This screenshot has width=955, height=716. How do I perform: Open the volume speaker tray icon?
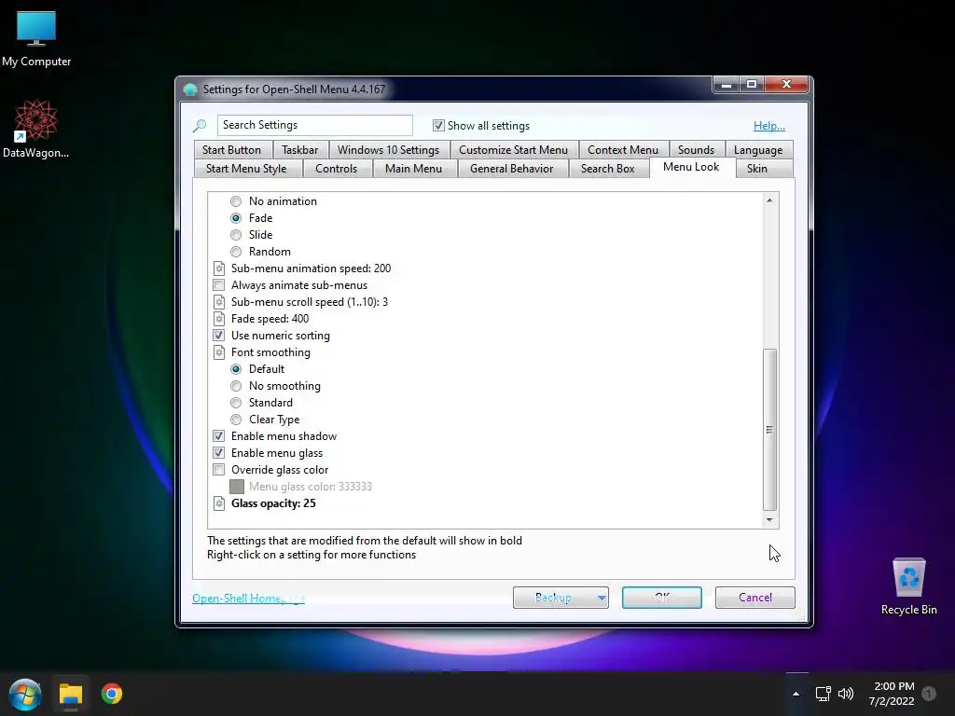point(846,694)
